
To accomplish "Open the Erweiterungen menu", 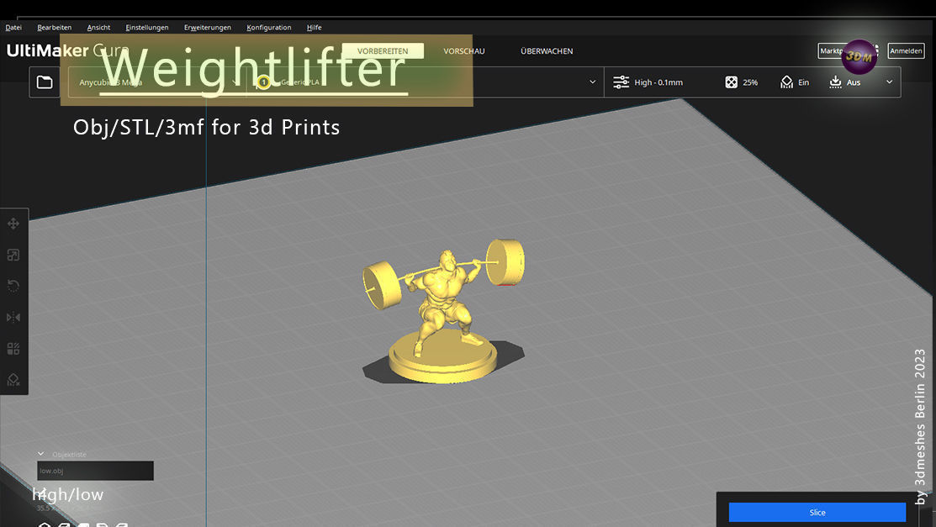I will [x=207, y=28].
